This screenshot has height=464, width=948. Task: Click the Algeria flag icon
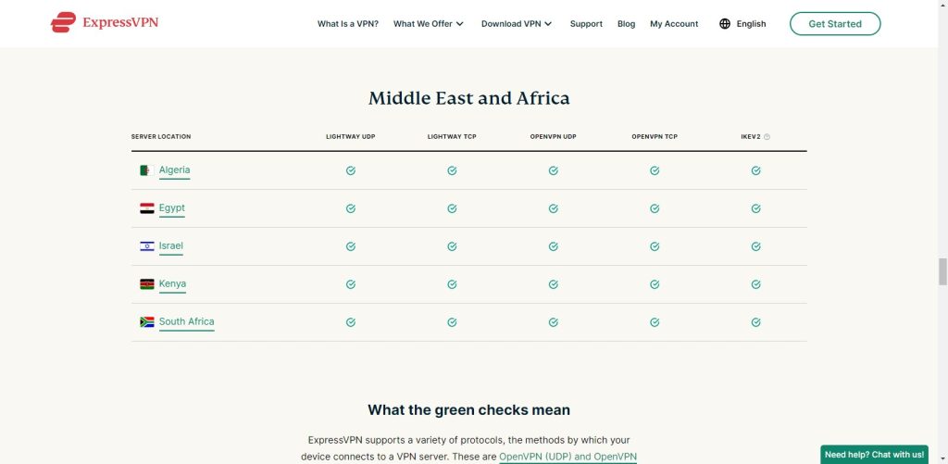pyautogui.click(x=146, y=170)
